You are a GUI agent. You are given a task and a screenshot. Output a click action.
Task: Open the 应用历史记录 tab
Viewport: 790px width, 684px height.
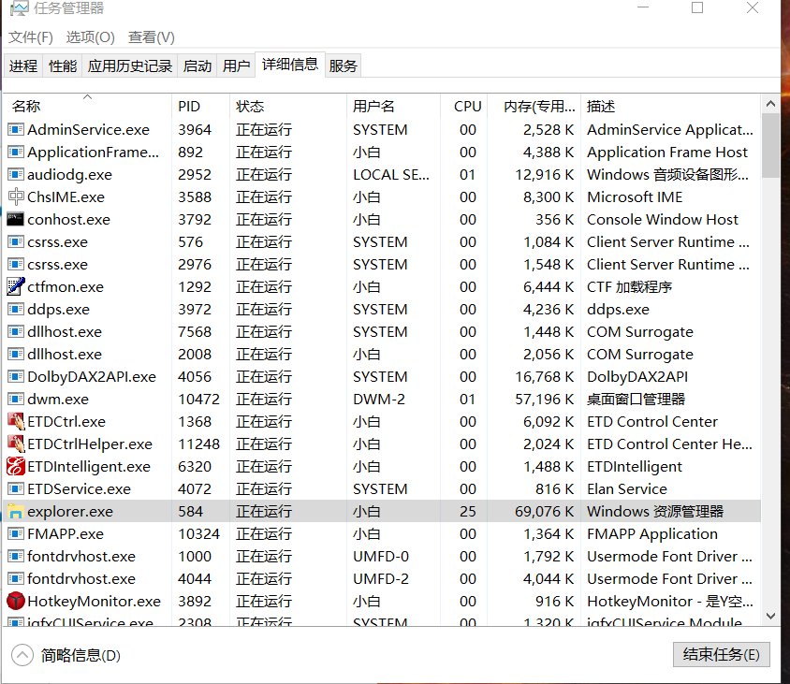(x=129, y=66)
